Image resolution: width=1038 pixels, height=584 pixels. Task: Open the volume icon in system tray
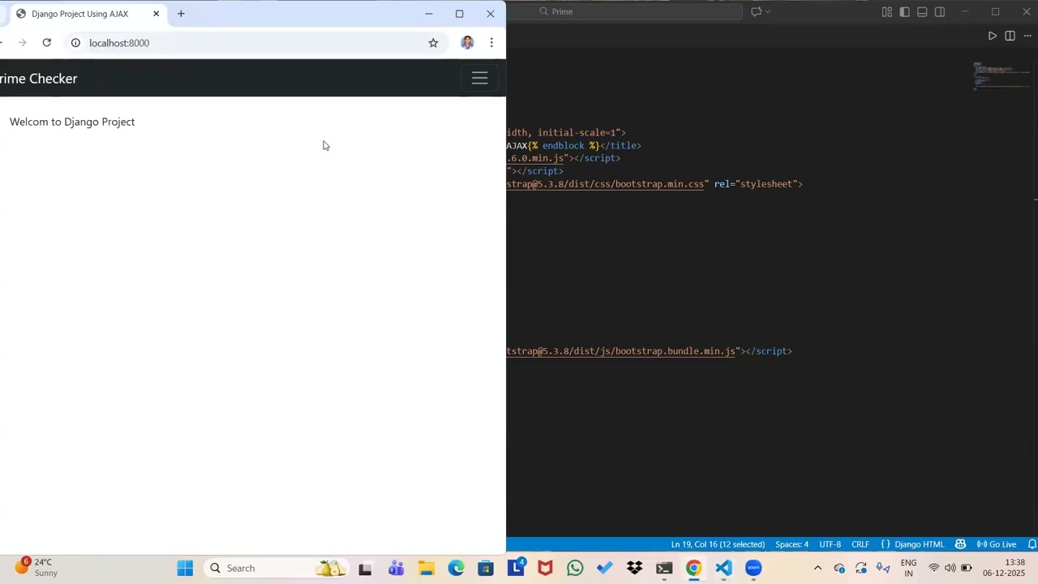(950, 568)
